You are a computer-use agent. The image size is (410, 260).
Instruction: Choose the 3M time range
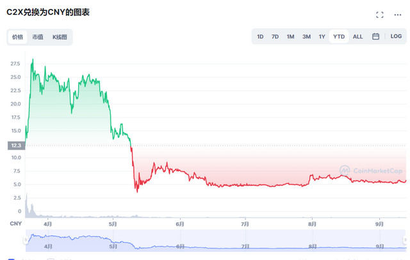pos(306,36)
